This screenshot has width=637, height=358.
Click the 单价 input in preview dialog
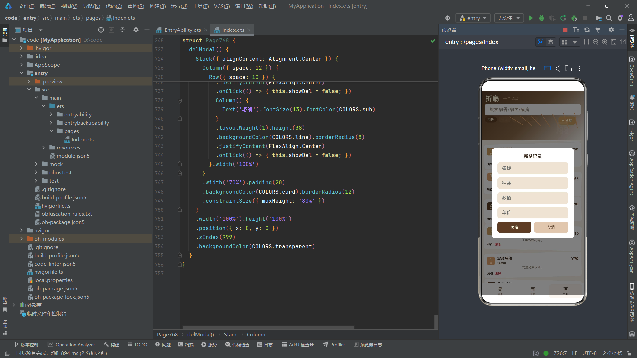[x=533, y=212]
